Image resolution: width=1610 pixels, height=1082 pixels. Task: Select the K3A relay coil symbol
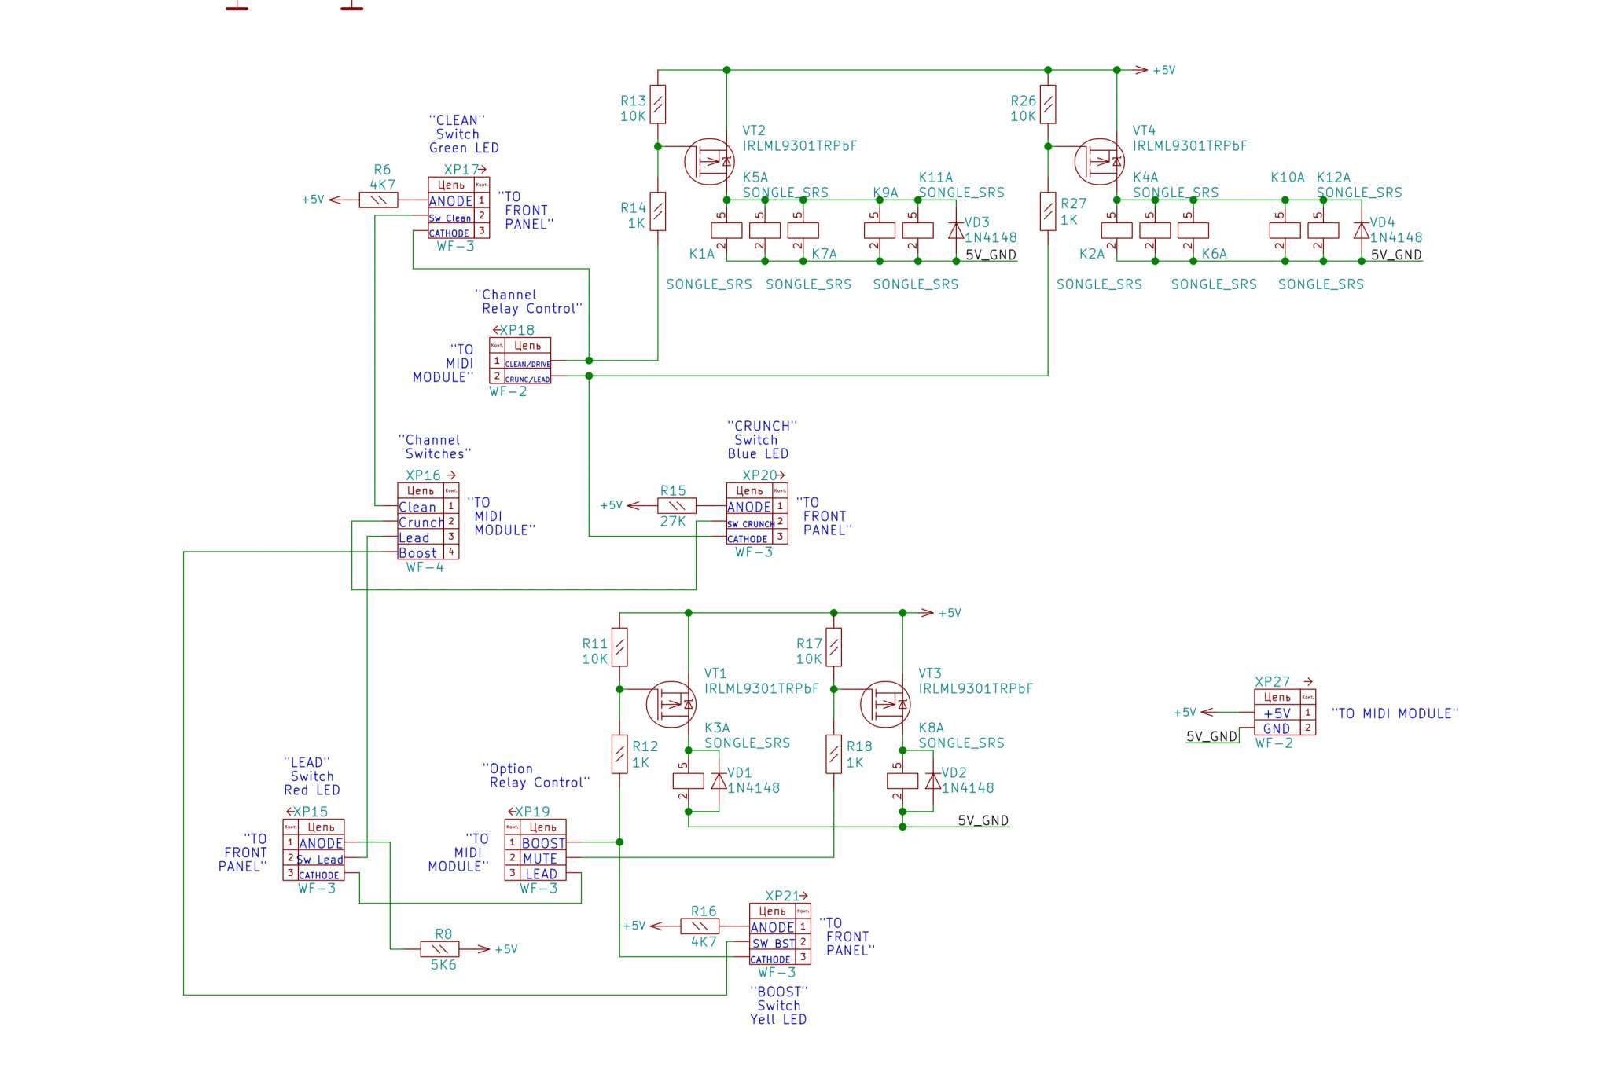pos(688,780)
